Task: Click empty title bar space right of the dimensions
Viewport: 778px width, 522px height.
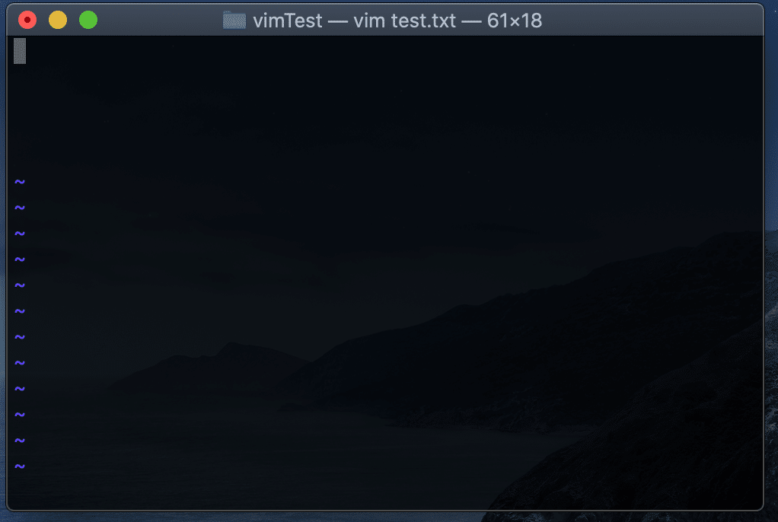Action: 650,21
